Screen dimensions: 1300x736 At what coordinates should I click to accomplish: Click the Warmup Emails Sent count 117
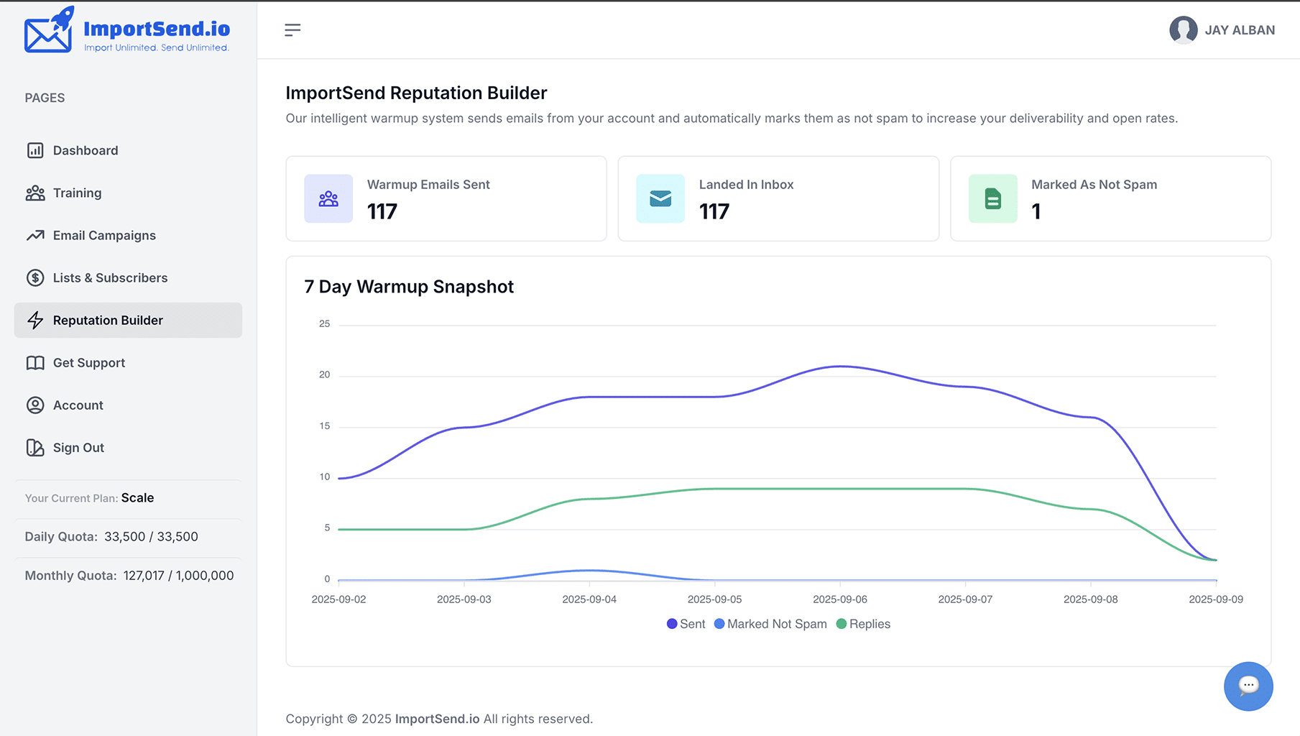pyautogui.click(x=382, y=211)
